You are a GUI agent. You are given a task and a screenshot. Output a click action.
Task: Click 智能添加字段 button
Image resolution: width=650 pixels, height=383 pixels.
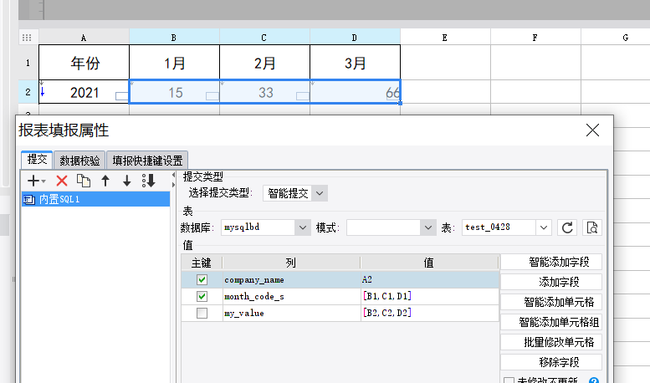[x=551, y=262]
